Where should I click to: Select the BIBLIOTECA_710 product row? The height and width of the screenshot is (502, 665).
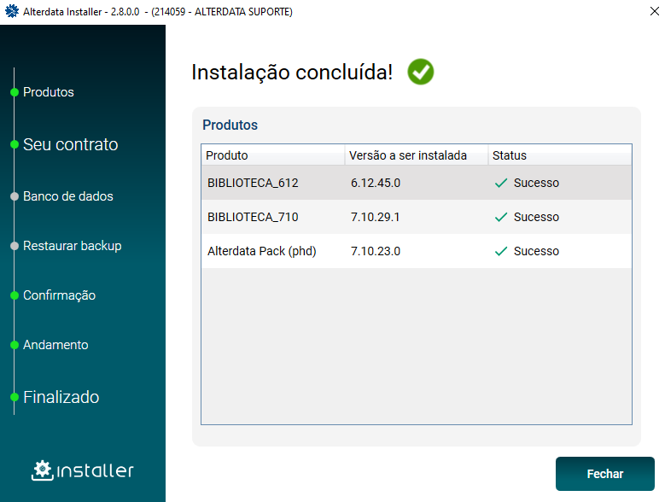417,217
